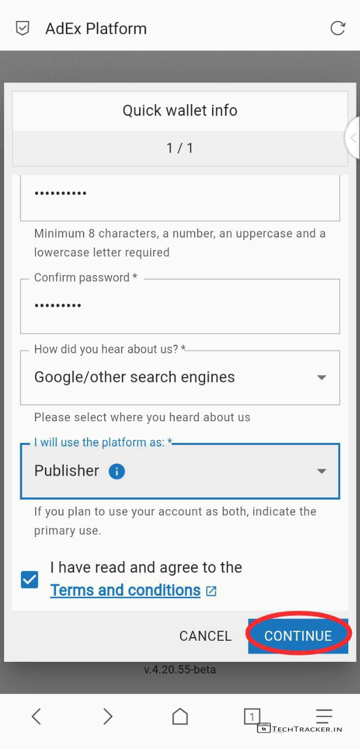Open the browser hamburger menu
Viewport: 360px width, 749px height.
[x=324, y=715]
